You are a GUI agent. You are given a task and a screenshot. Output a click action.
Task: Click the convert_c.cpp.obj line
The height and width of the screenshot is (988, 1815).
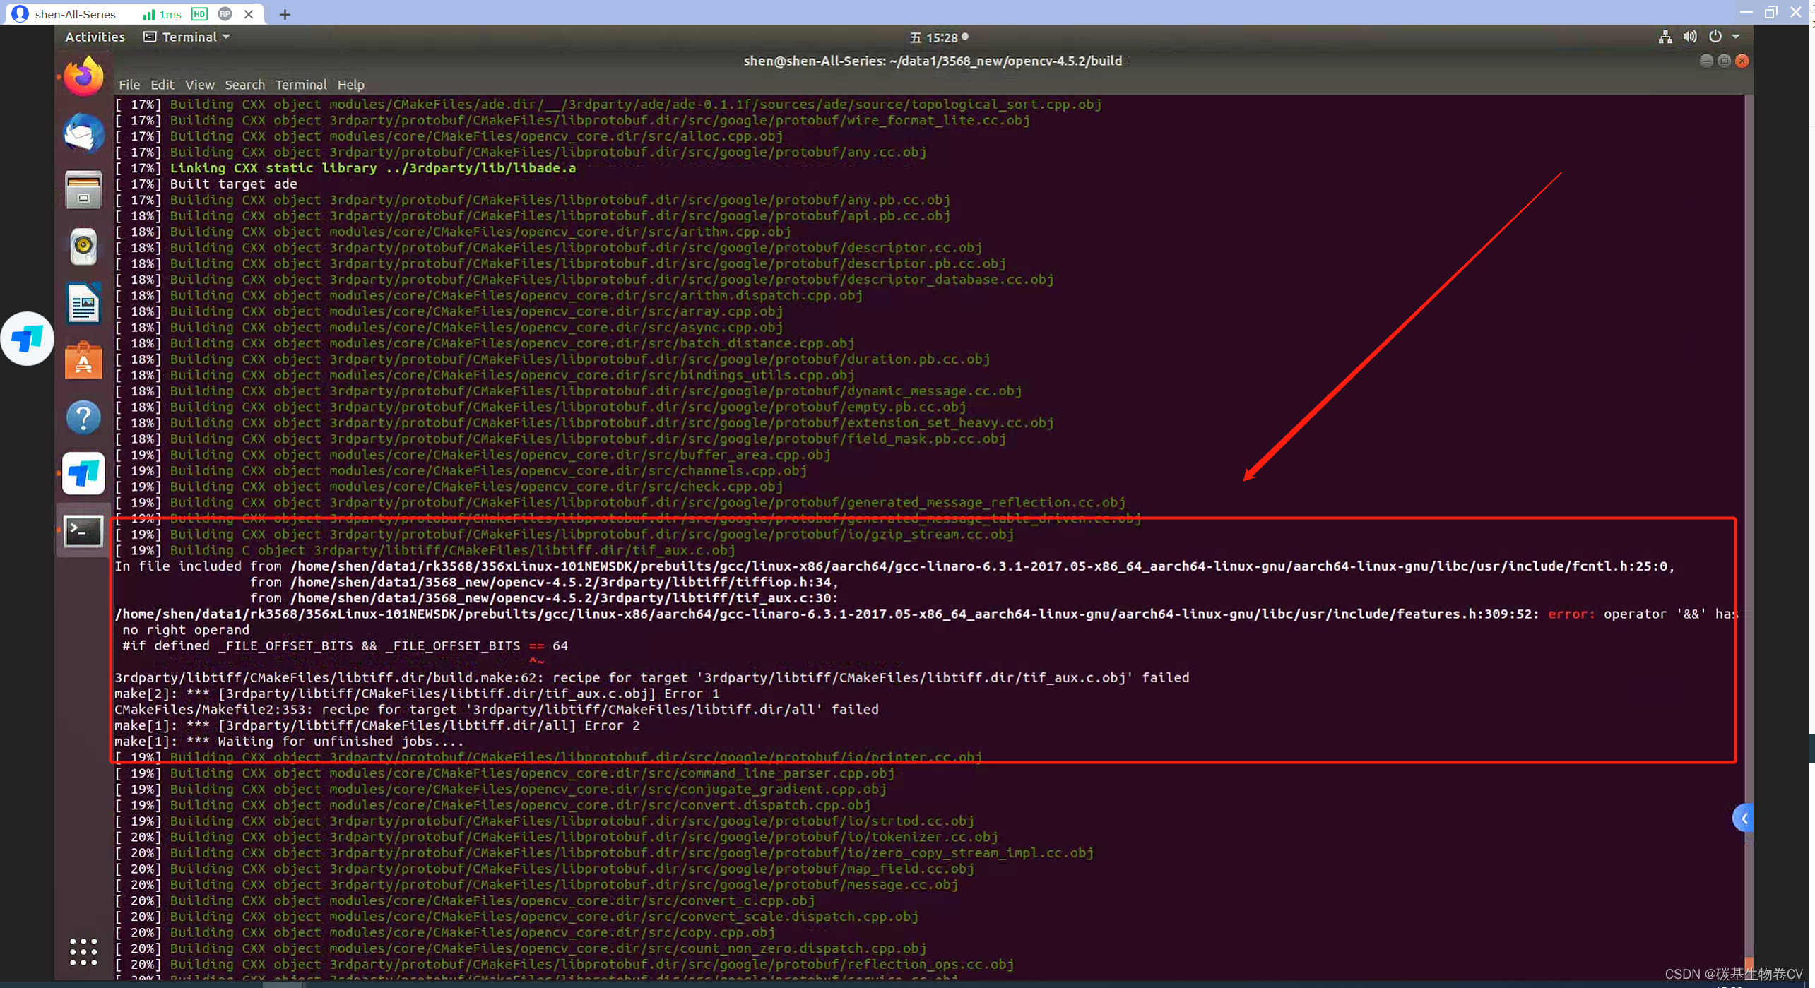click(x=465, y=900)
